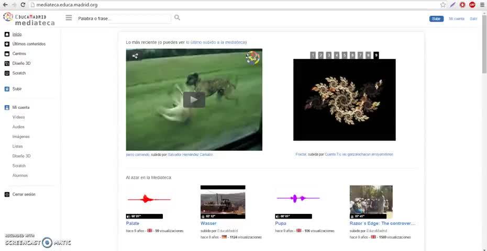The width and height of the screenshot is (487, 251).
Task: Click the Fractal image thumbnail
Action: (345, 100)
